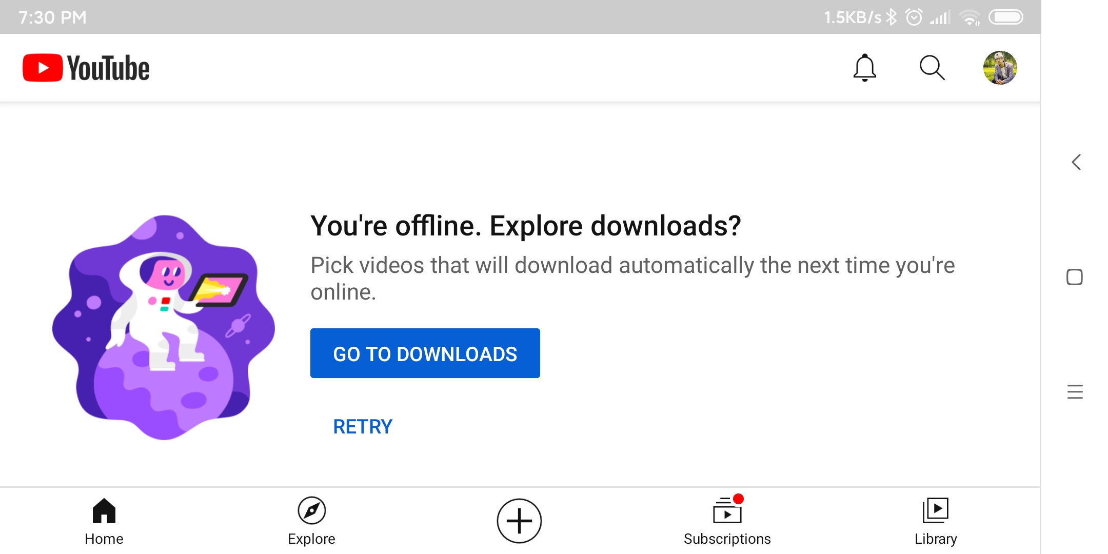Tap the 1.5KB/s network speed indicator
The height and width of the screenshot is (554, 1108).
tap(853, 17)
